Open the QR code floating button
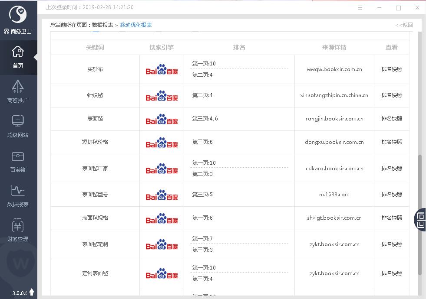 point(420,220)
